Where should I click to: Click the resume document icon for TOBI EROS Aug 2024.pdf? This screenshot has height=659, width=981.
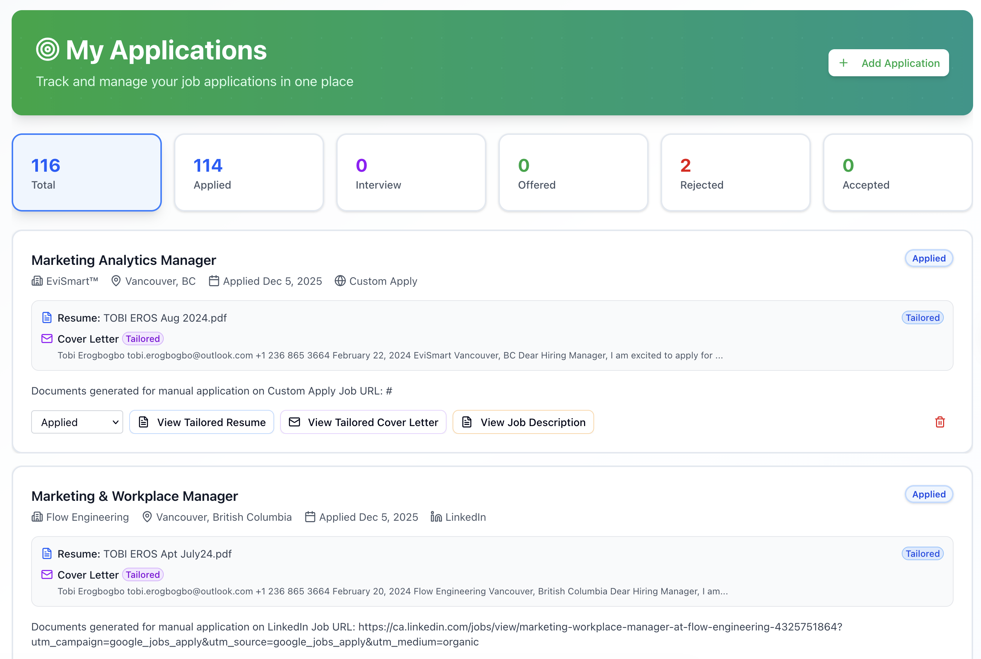47,318
